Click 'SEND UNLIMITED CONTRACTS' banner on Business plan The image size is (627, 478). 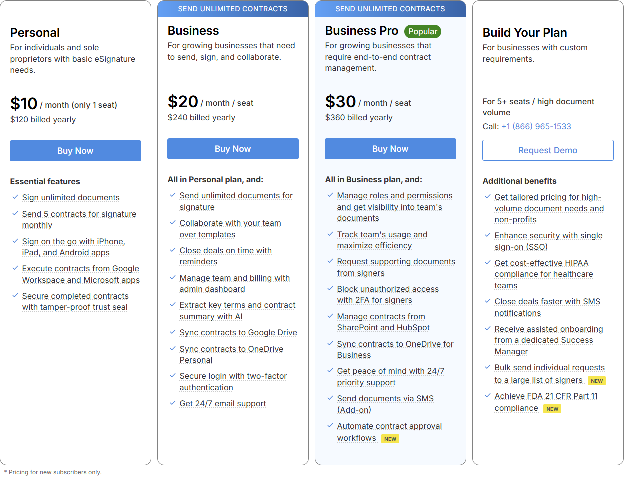pyautogui.click(x=233, y=8)
